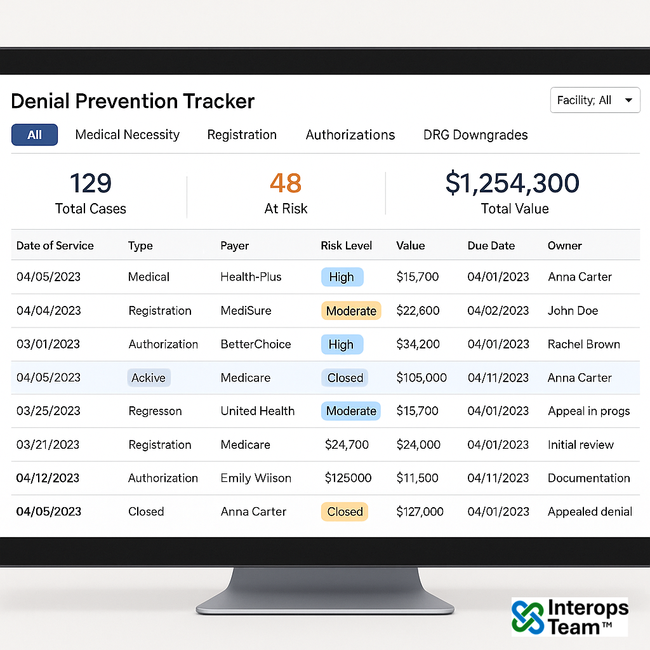
Task: Click the $11,500 value cell
Action: coord(418,478)
